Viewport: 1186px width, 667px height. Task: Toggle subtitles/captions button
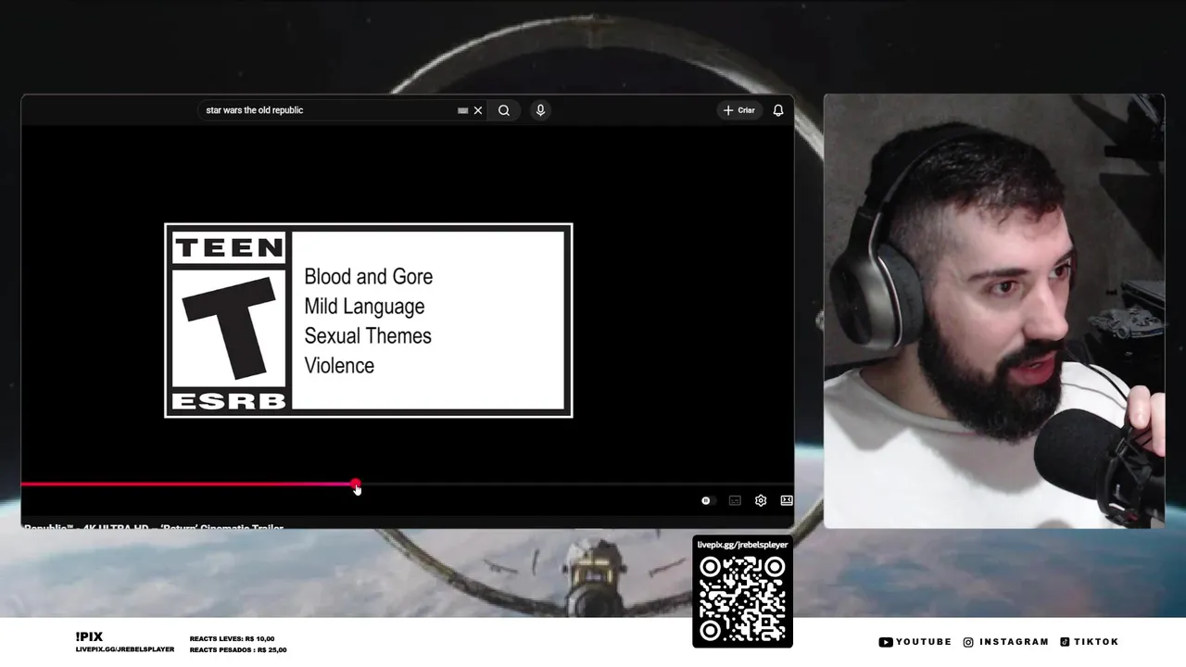(735, 500)
